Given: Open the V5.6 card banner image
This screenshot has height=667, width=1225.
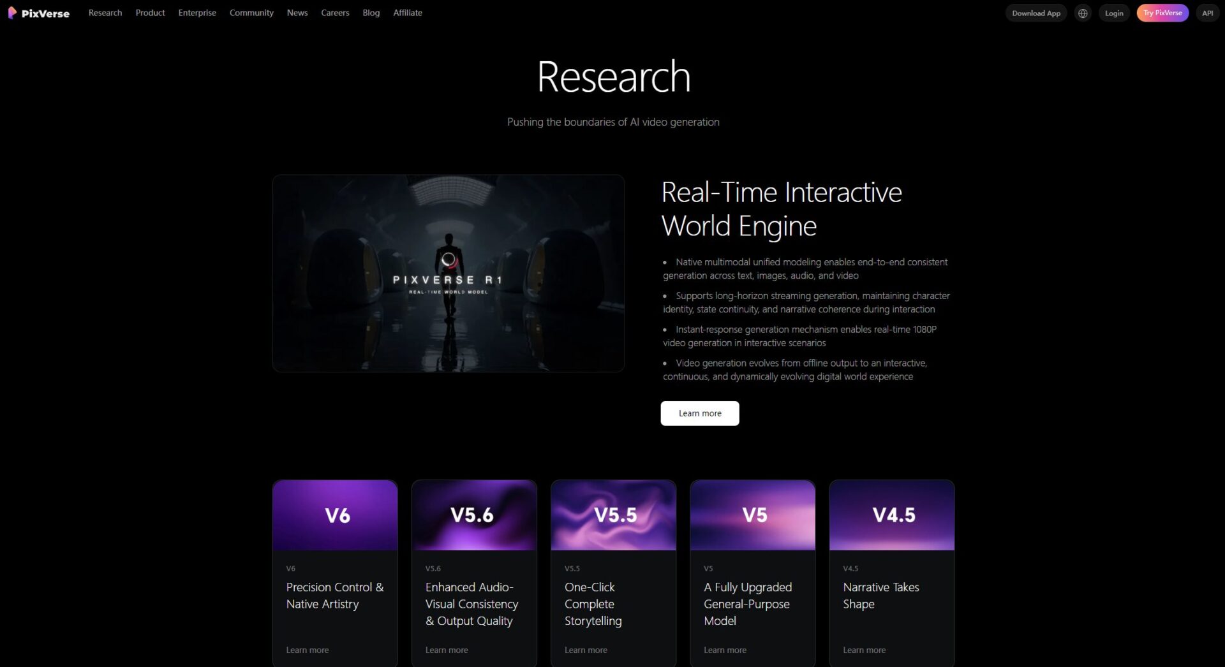Looking at the screenshot, I should [474, 515].
